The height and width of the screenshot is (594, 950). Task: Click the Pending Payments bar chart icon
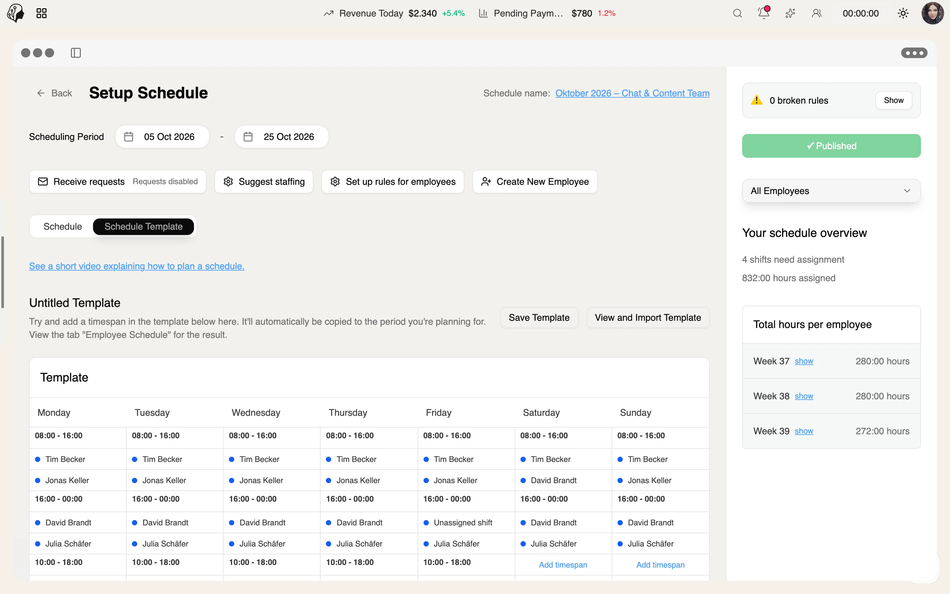coord(483,13)
